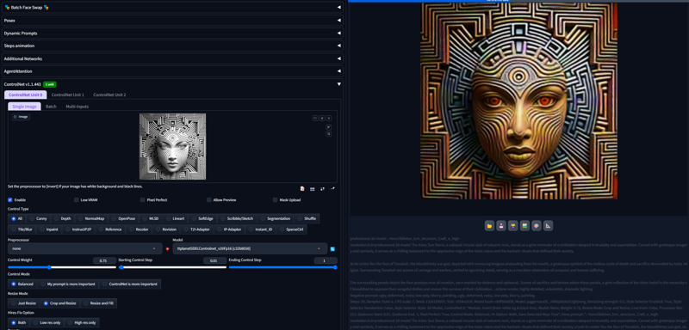Select the Segmentation control type

click(x=276, y=218)
